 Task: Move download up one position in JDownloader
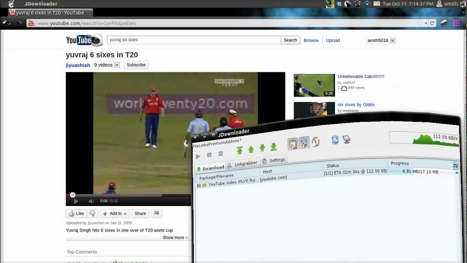251,149
